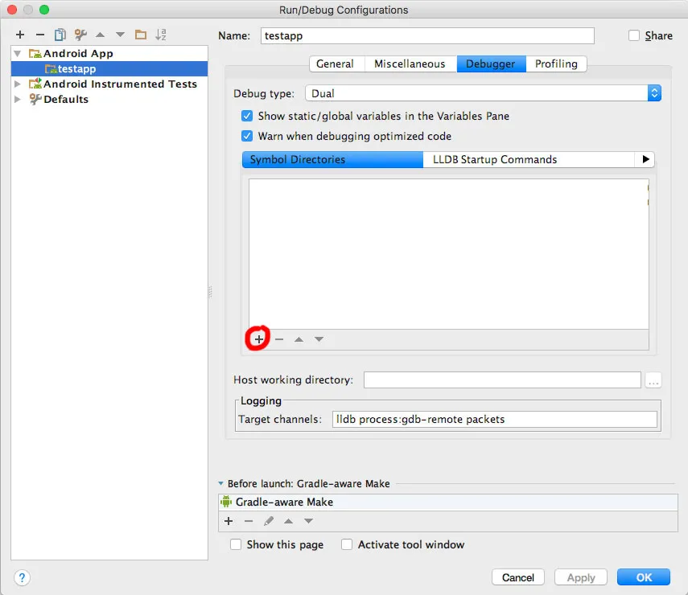
Task: Move configuration down in left toolbar
Action: 120,35
